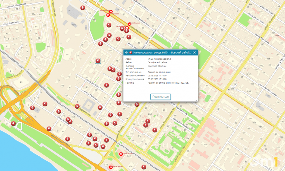
Task: Select outage marker beside улица Бориса Богаткова label
Action: tap(155, 130)
